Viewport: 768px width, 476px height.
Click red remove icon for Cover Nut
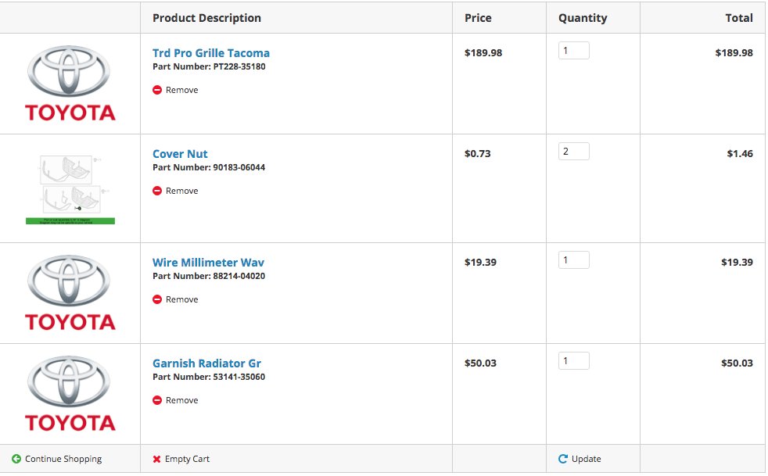click(x=156, y=191)
